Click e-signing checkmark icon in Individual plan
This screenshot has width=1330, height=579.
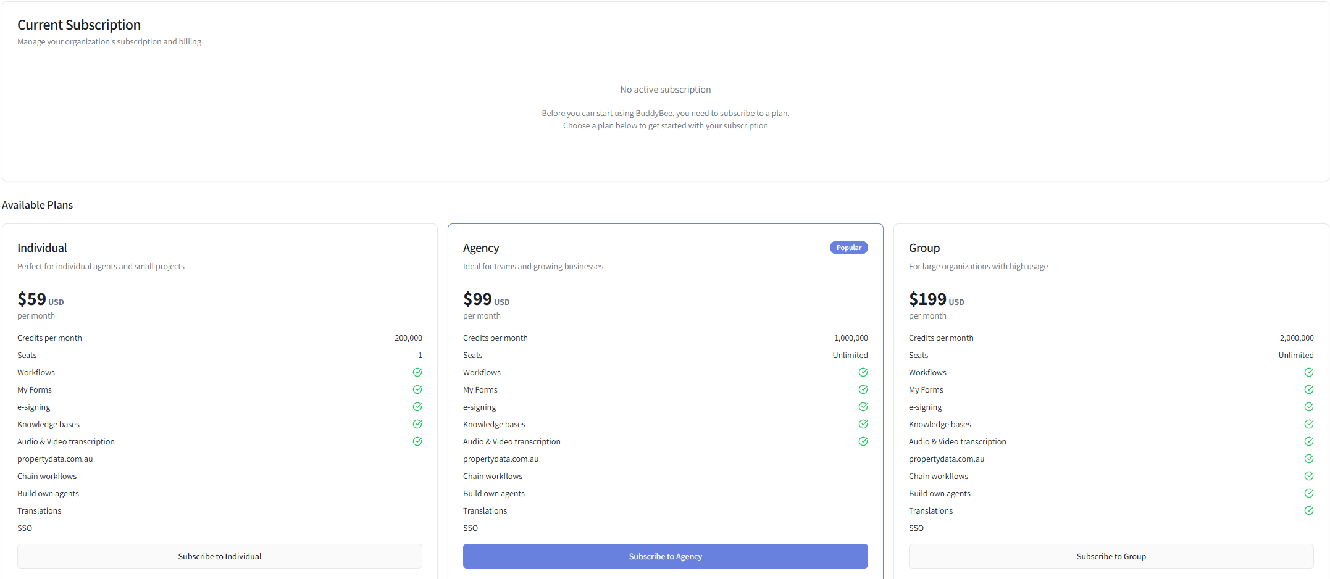tap(417, 407)
